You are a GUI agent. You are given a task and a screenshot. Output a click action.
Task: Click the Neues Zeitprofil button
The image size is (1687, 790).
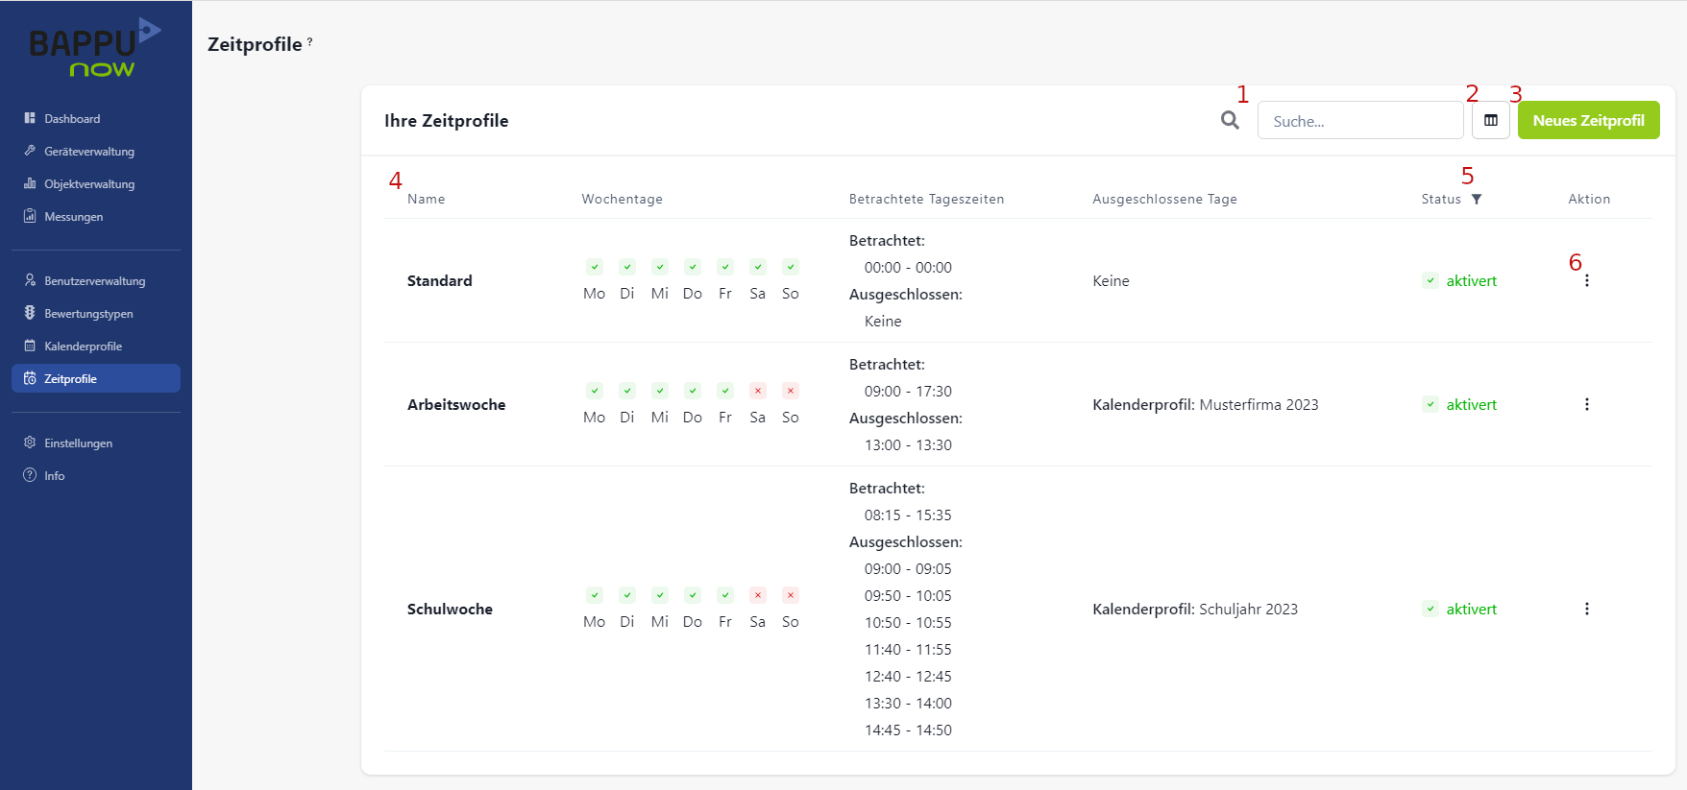[1589, 120]
